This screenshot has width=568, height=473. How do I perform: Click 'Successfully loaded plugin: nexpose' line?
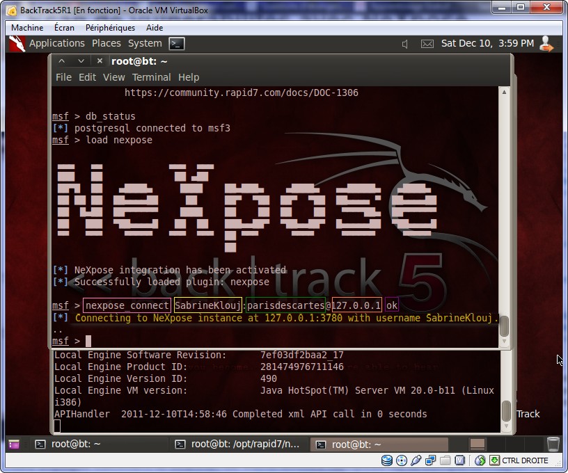[x=172, y=282]
